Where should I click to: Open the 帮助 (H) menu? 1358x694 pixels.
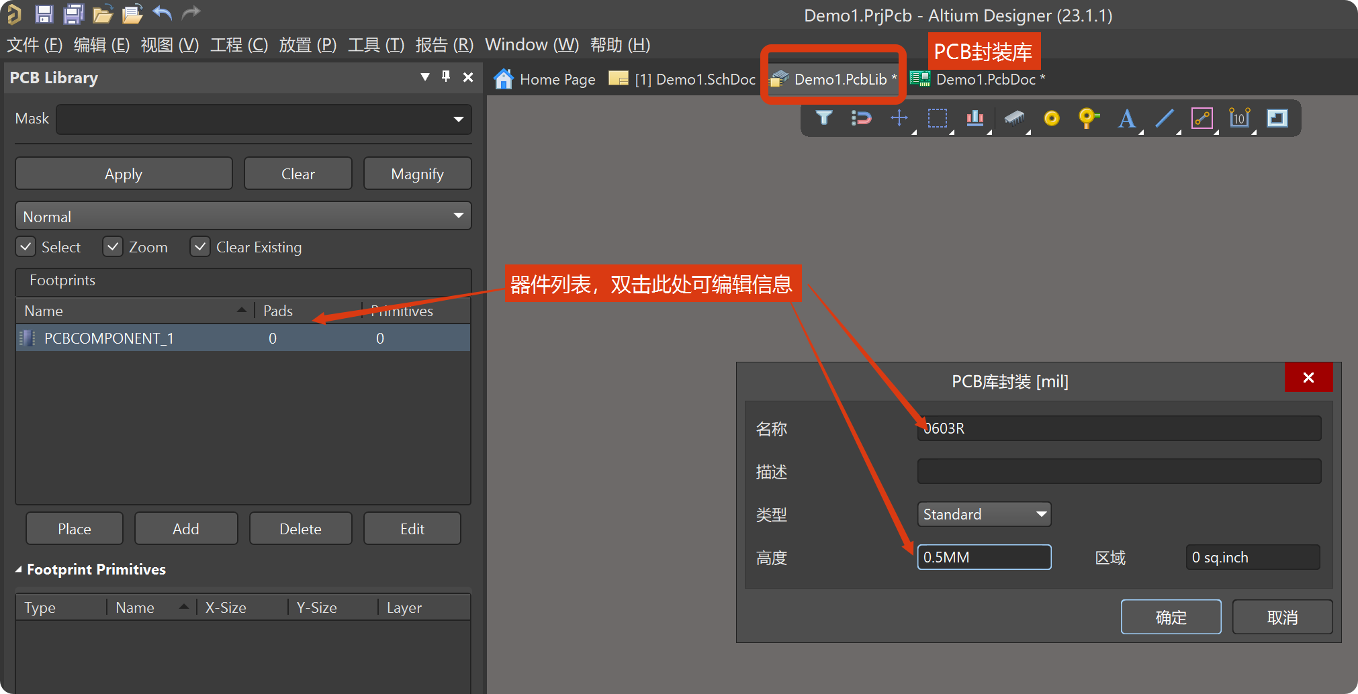point(620,45)
